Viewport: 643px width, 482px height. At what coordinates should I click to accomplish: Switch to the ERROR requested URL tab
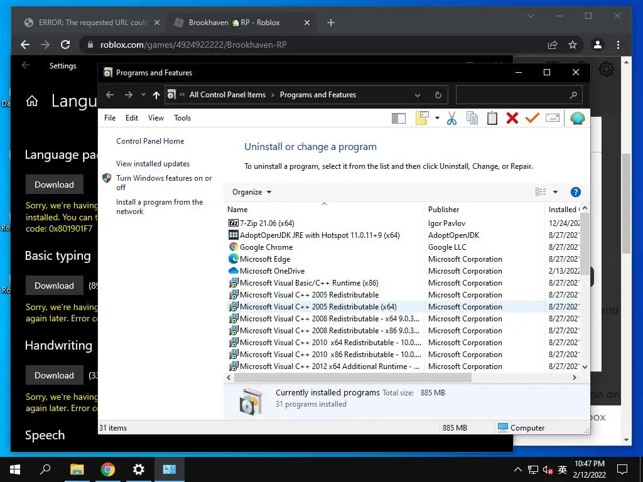(92, 23)
